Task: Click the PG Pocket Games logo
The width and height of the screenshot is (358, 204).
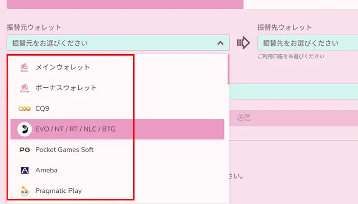Action: point(25,150)
